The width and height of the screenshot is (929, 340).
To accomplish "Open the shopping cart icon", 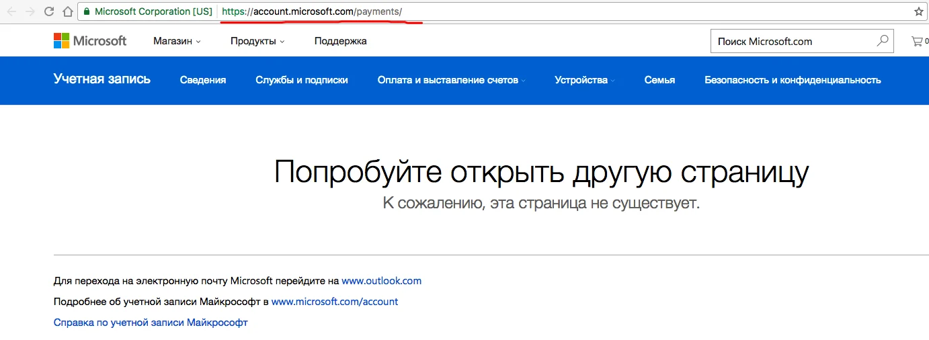I will (x=917, y=41).
